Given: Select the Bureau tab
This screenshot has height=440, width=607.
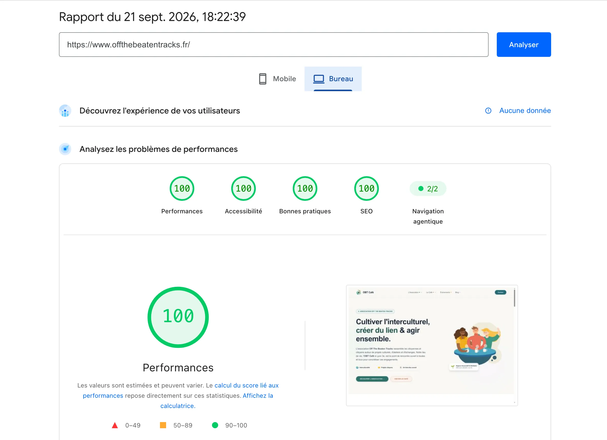Looking at the screenshot, I should (x=333, y=79).
